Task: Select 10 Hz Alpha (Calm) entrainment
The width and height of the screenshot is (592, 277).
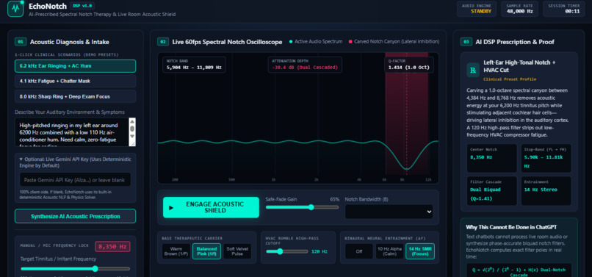Action: pyautogui.click(x=389, y=251)
